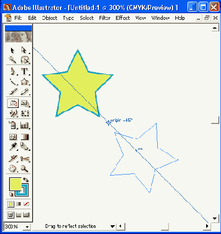The image size is (221, 234).
Task: Switch to Standard Screen mode
Action: click(x=10, y=215)
